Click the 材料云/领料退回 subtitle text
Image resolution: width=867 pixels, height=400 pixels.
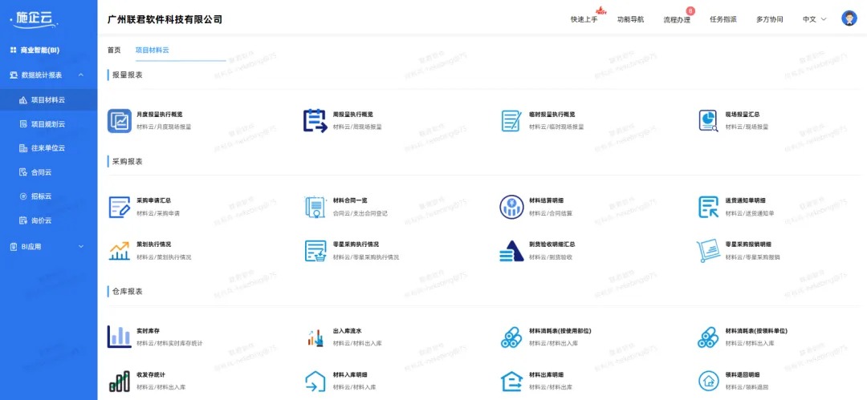tap(747, 387)
